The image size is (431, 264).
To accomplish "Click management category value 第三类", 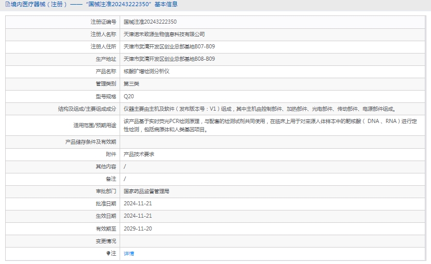I will tap(131, 84).
